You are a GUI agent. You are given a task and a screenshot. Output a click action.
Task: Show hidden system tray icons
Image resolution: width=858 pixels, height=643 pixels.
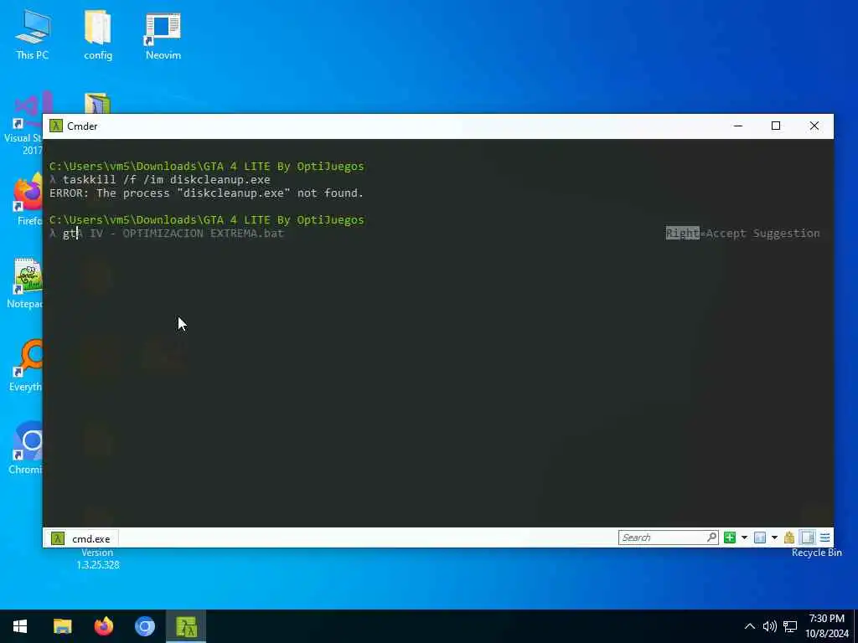(x=750, y=626)
